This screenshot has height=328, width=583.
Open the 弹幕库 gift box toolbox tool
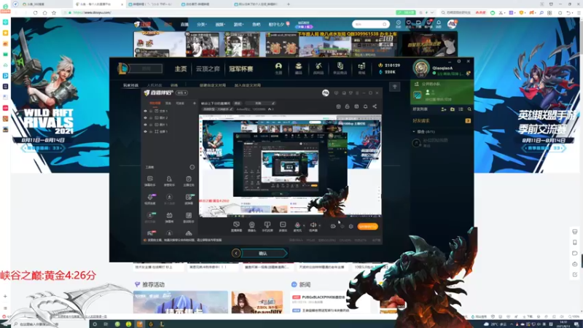pyautogui.click(x=169, y=217)
